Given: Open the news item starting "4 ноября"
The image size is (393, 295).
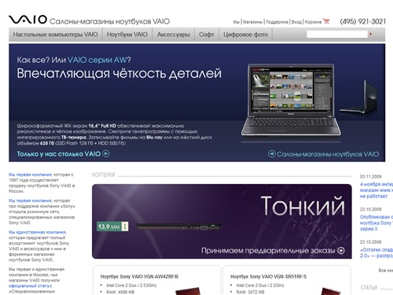Looking at the screenshot, I should click(x=376, y=190).
